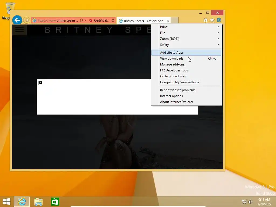The width and height of the screenshot is (276, 207).
Task: Expand the File submenu
Action: click(x=186, y=33)
